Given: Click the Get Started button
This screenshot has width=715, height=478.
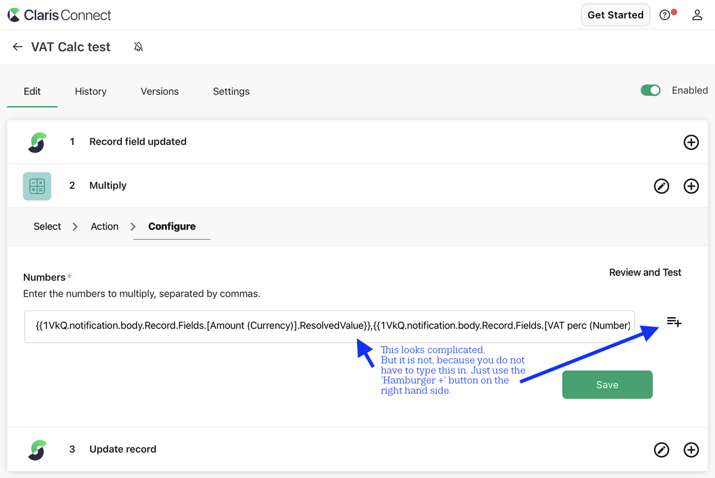Looking at the screenshot, I should (x=615, y=15).
